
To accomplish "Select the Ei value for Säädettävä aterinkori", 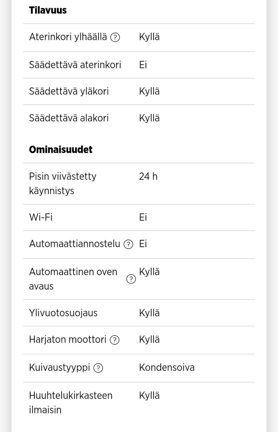I will pos(143,65).
